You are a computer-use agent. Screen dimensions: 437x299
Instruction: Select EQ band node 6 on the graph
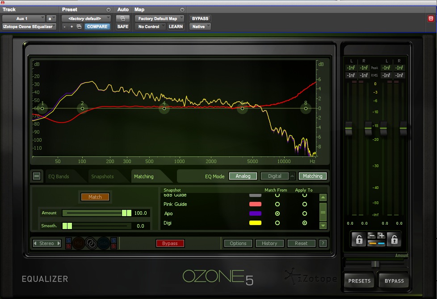[242, 108]
